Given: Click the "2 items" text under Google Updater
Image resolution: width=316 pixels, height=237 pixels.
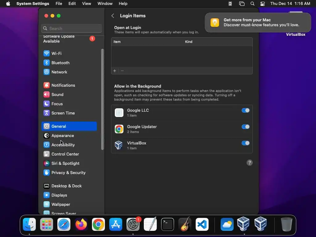Looking at the screenshot, I should pyautogui.click(x=133, y=132).
